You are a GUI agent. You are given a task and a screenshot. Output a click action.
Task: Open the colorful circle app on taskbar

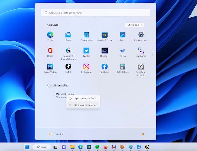[x=147, y=147]
